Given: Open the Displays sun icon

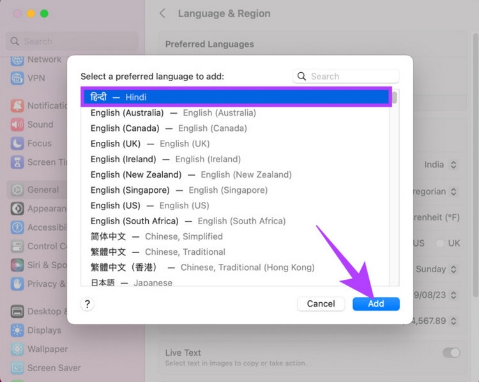Looking at the screenshot, I should 17,330.
